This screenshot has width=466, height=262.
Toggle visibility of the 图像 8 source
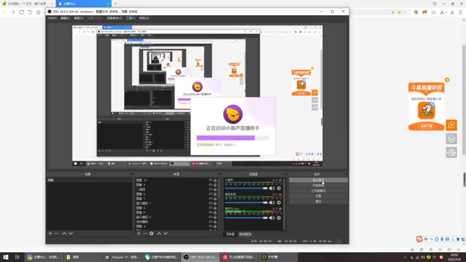[x=210, y=194]
